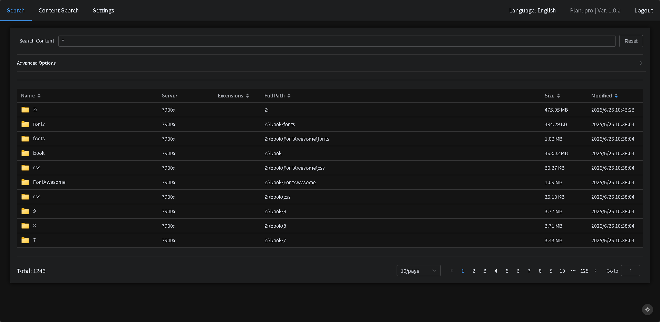Toggle sorting by the Modified column

click(617, 95)
